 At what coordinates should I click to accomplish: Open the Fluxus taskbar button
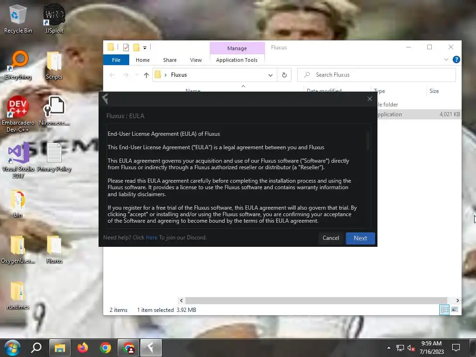point(151,348)
